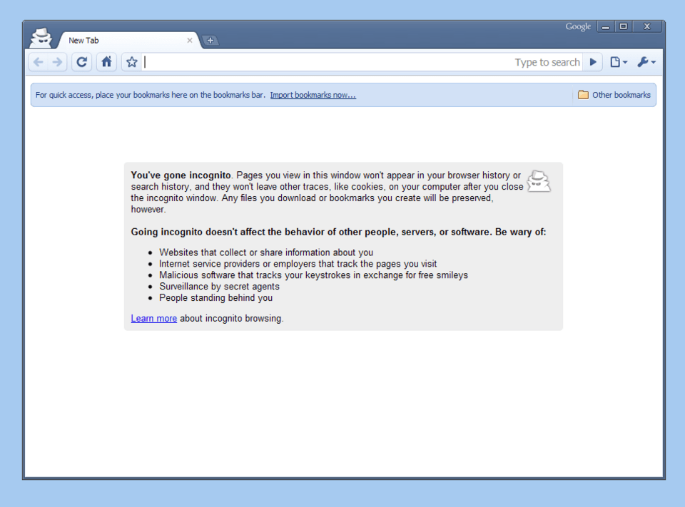Open the wrench settings menu

tap(646, 62)
